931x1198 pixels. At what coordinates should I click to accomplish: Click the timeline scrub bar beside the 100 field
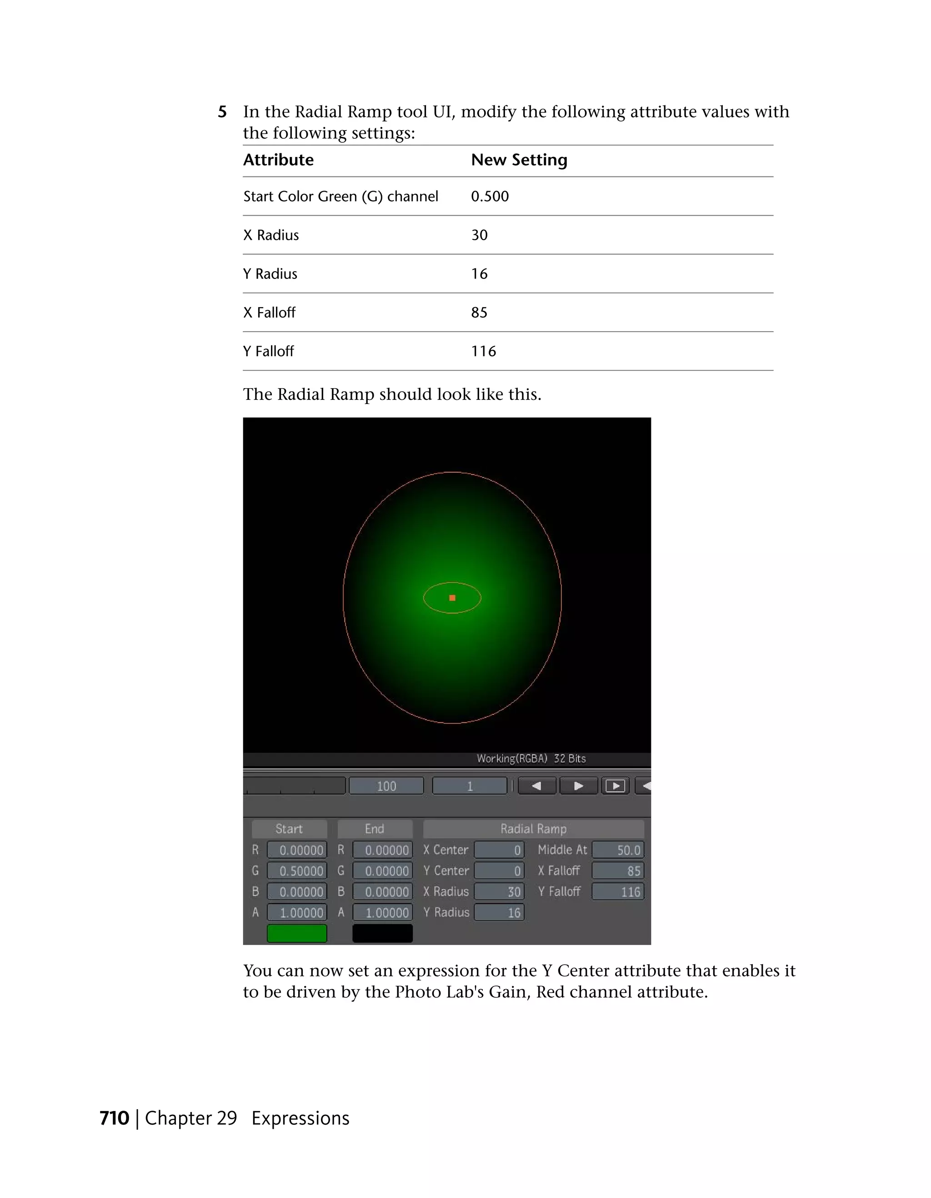(295, 785)
